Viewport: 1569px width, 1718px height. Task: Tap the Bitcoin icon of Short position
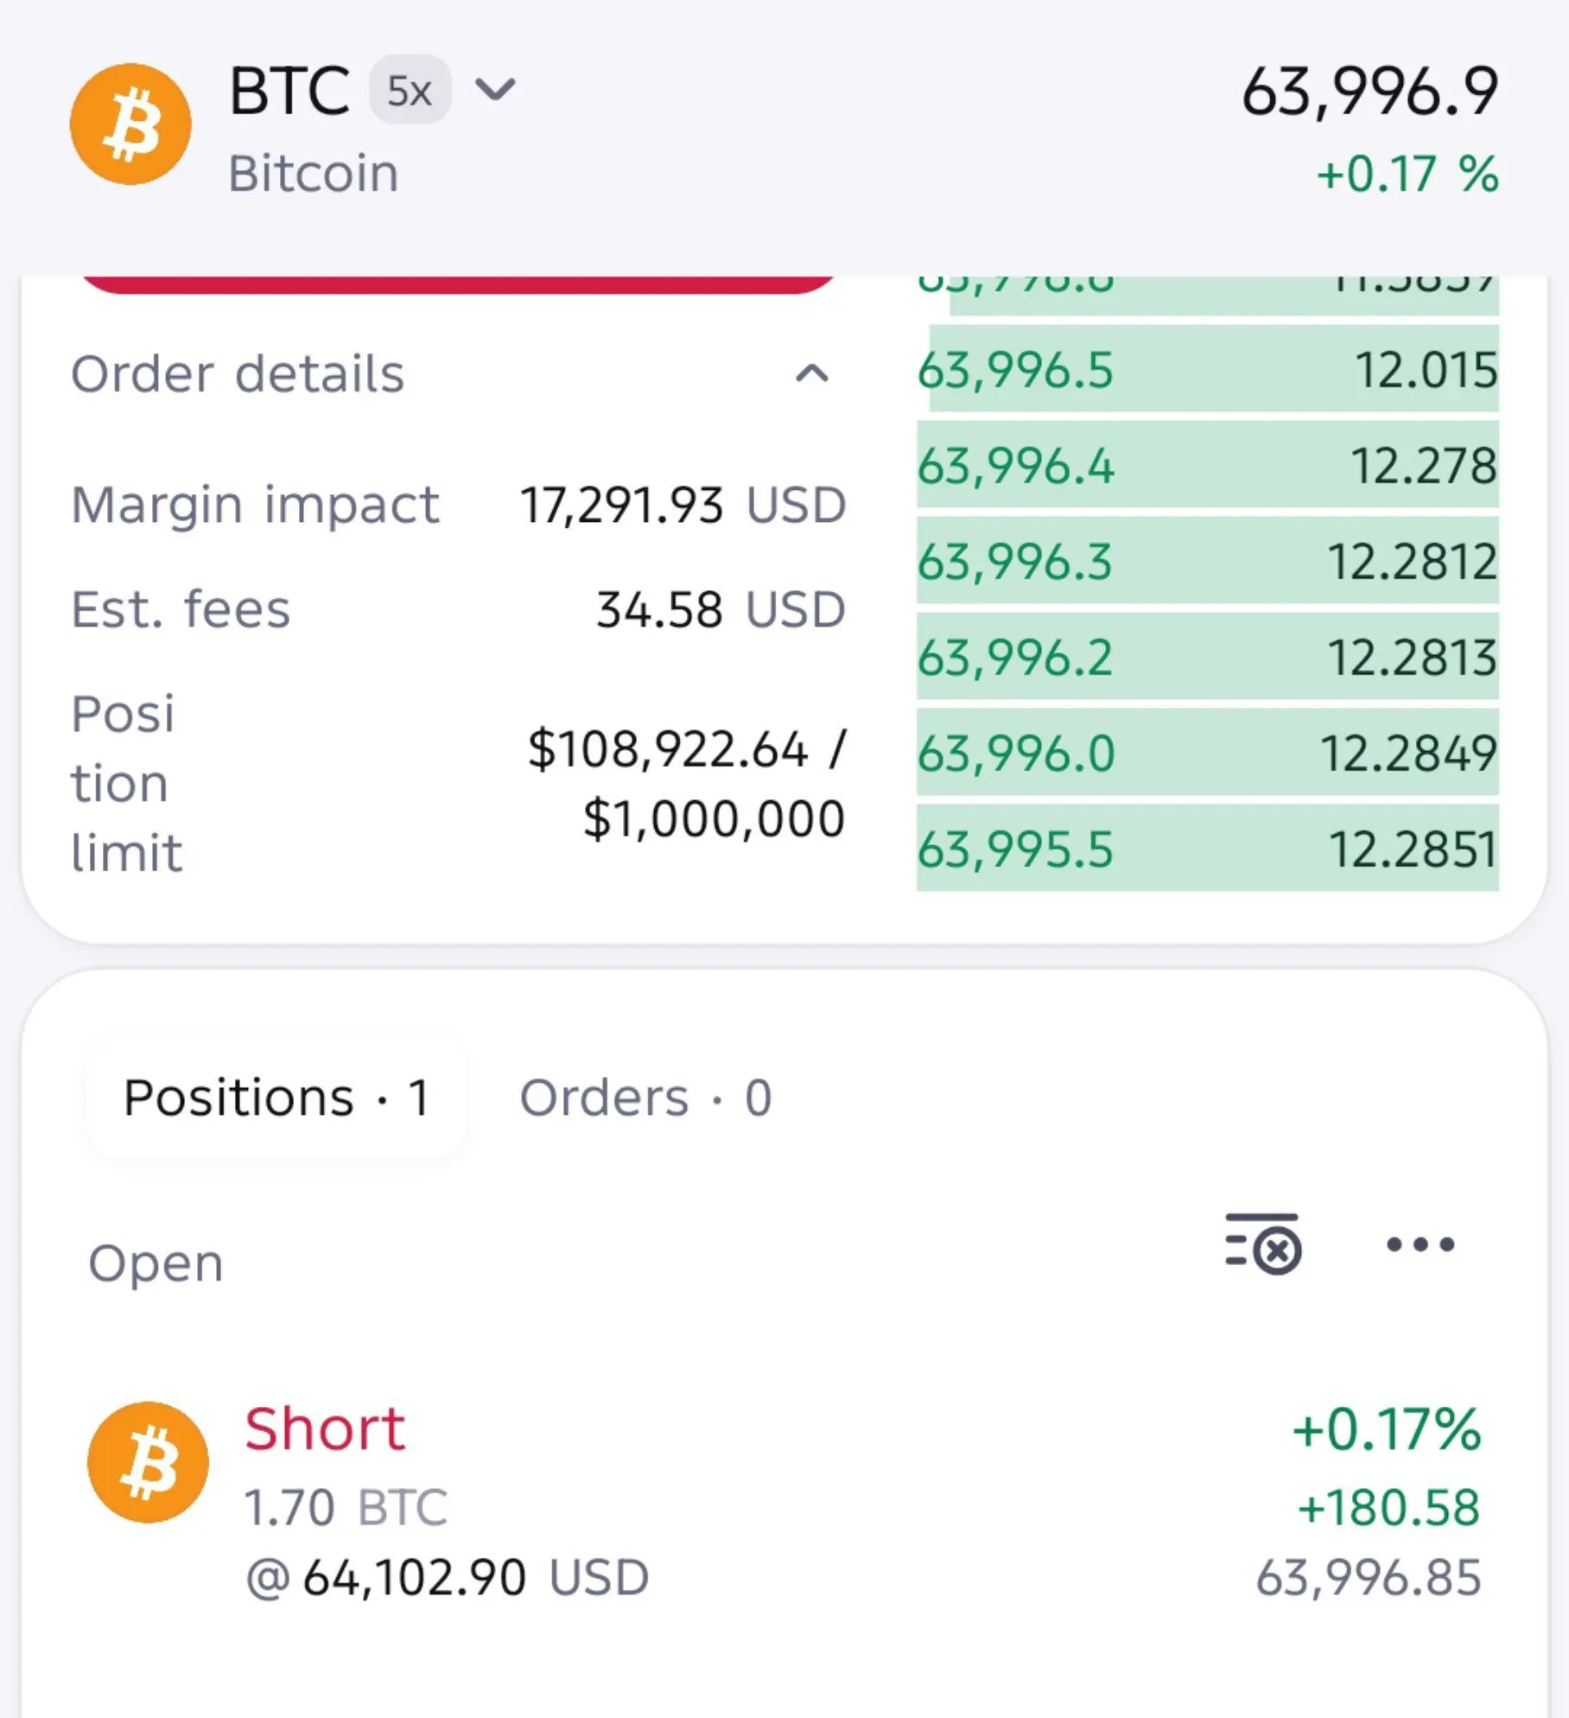(148, 1462)
